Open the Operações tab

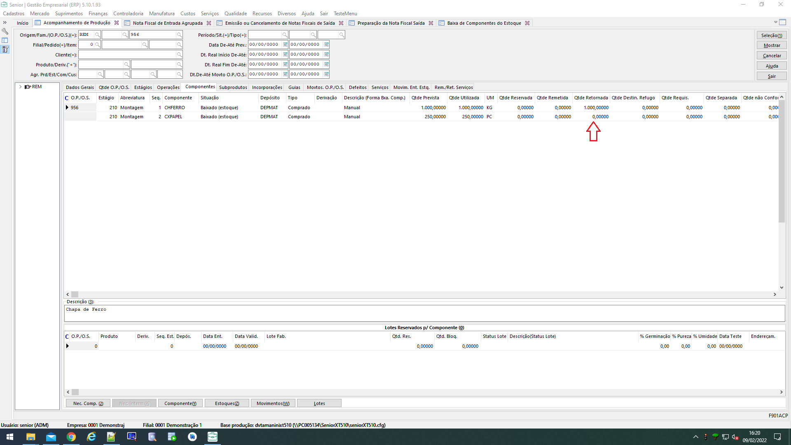(168, 87)
